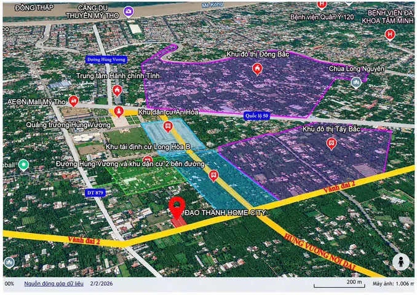Click the large red Đạo Thạnh Home City marker
This screenshot has height=295, width=417.
(x=177, y=208)
